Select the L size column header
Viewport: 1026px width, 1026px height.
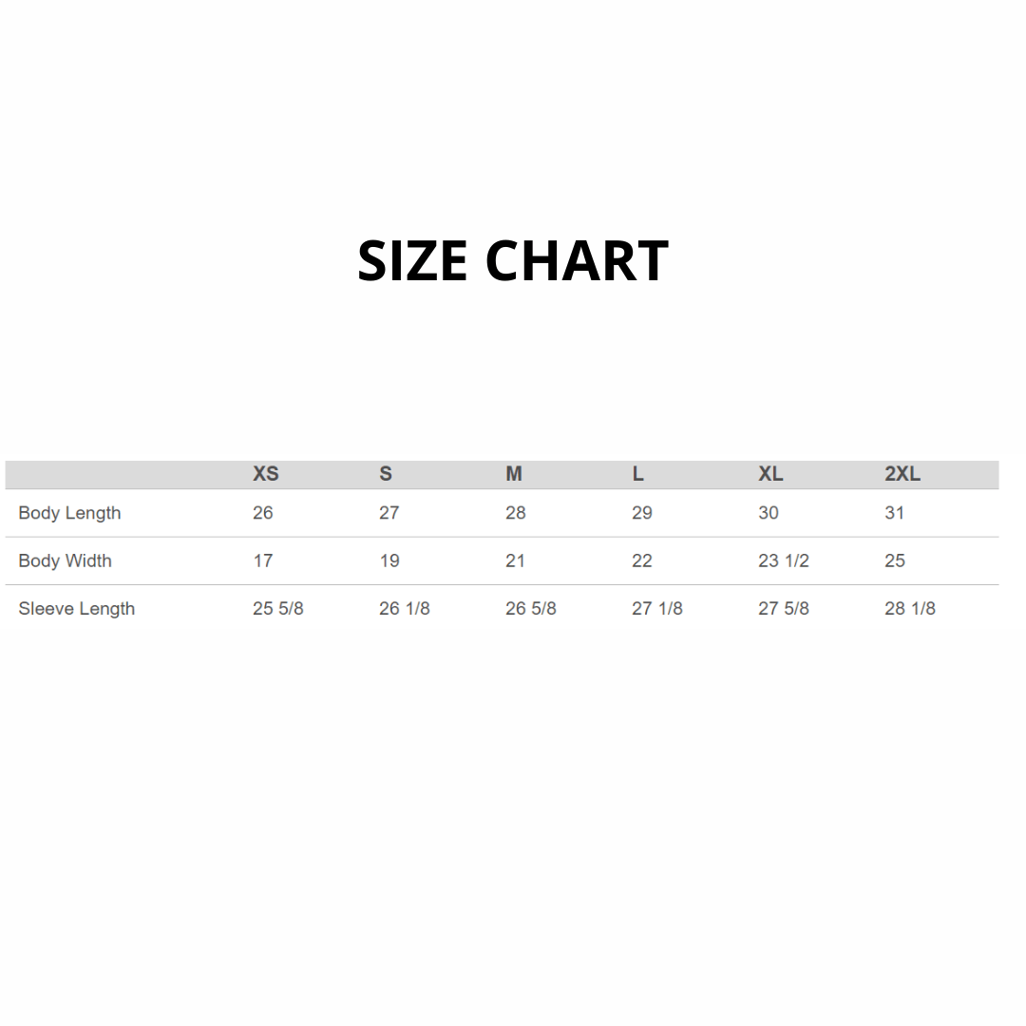[x=638, y=474]
